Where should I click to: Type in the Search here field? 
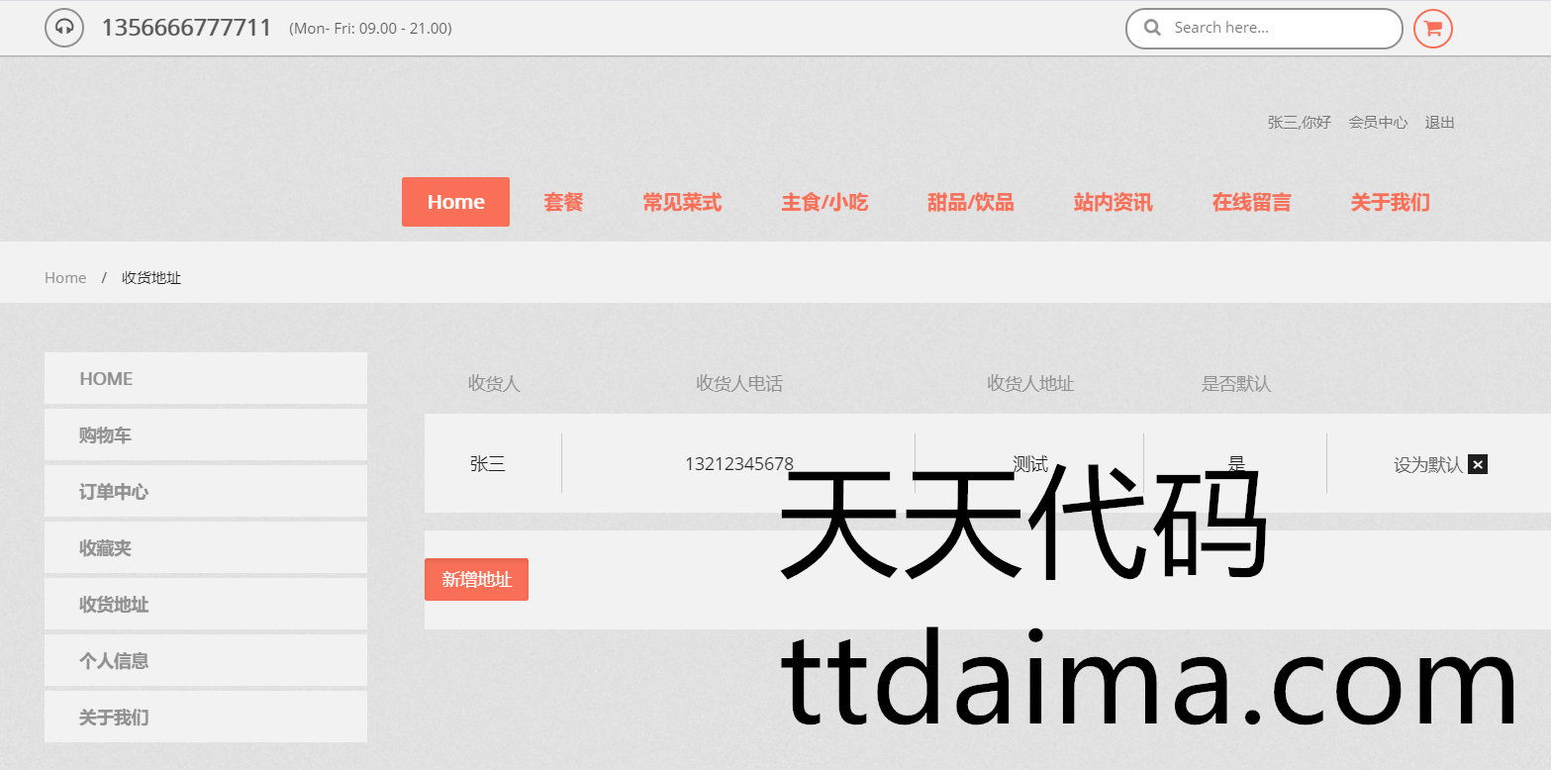[1277, 28]
